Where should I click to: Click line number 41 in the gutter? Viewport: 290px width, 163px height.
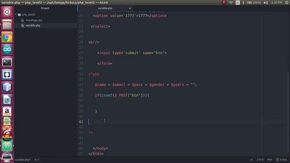(x=81, y=122)
